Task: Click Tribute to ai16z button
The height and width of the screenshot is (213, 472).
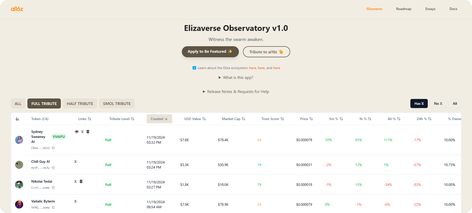Action: [266, 52]
